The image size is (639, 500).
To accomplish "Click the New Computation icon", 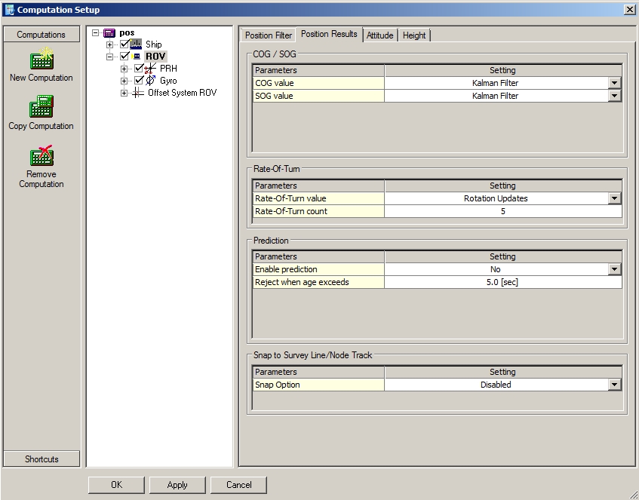I will pos(41,60).
